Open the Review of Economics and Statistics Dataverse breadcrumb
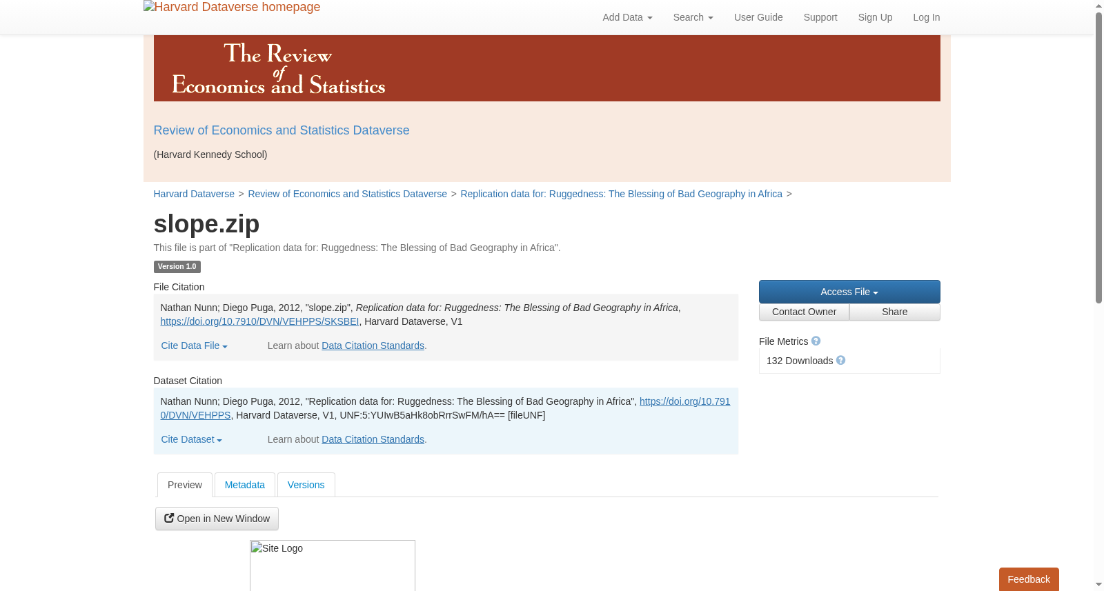 coord(347,194)
